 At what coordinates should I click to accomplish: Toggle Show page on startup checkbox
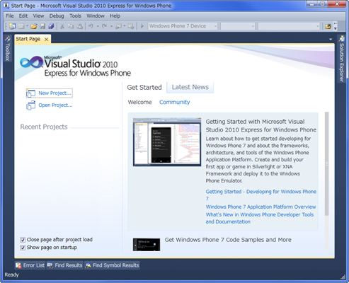pyautogui.click(x=23, y=248)
